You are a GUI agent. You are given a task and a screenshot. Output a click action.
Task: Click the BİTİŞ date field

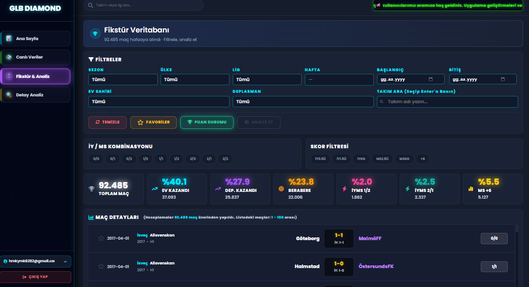click(x=483, y=79)
